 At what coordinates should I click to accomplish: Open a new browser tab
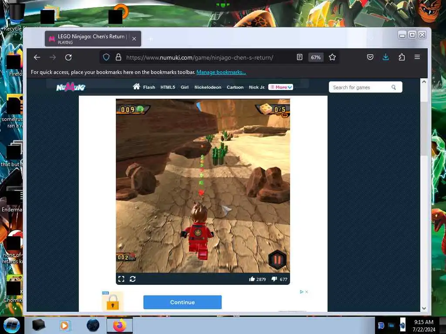pyautogui.click(x=151, y=39)
